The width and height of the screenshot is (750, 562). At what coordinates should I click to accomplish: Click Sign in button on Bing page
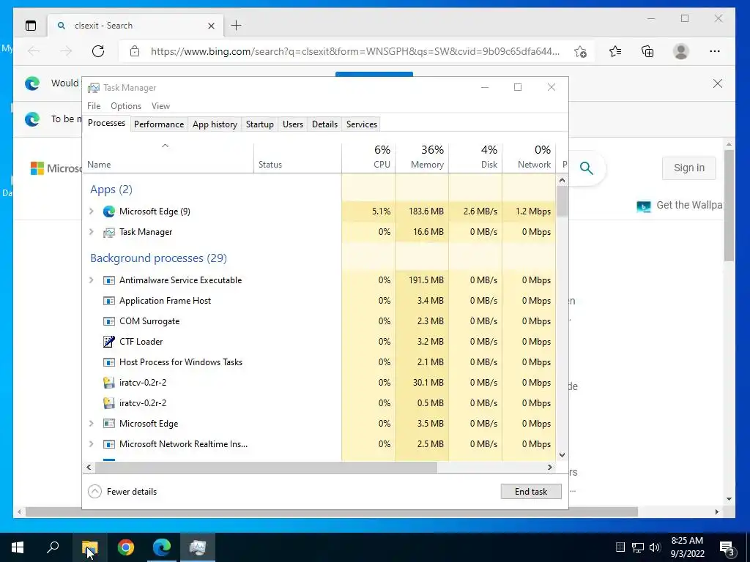pyautogui.click(x=688, y=168)
